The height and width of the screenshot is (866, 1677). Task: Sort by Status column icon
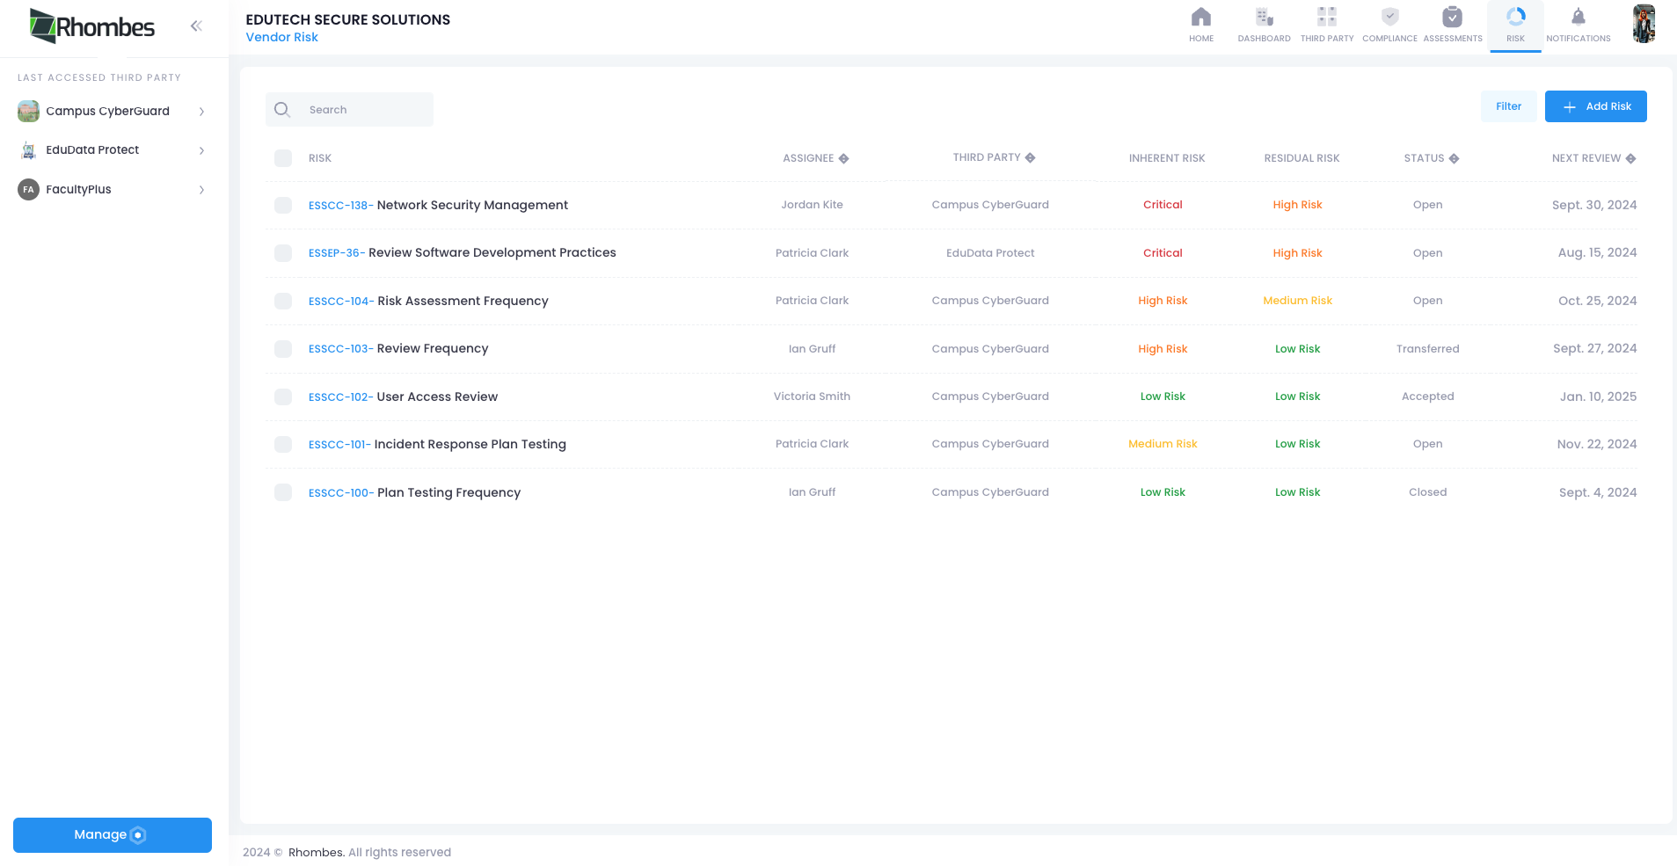pyautogui.click(x=1454, y=158)
